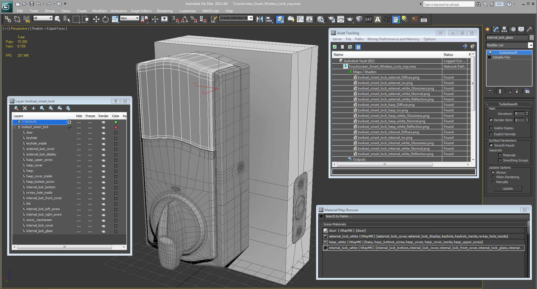Activate the Select and Scale tool
This screenshot has height=289, width=537.
(x=115, y=19)
